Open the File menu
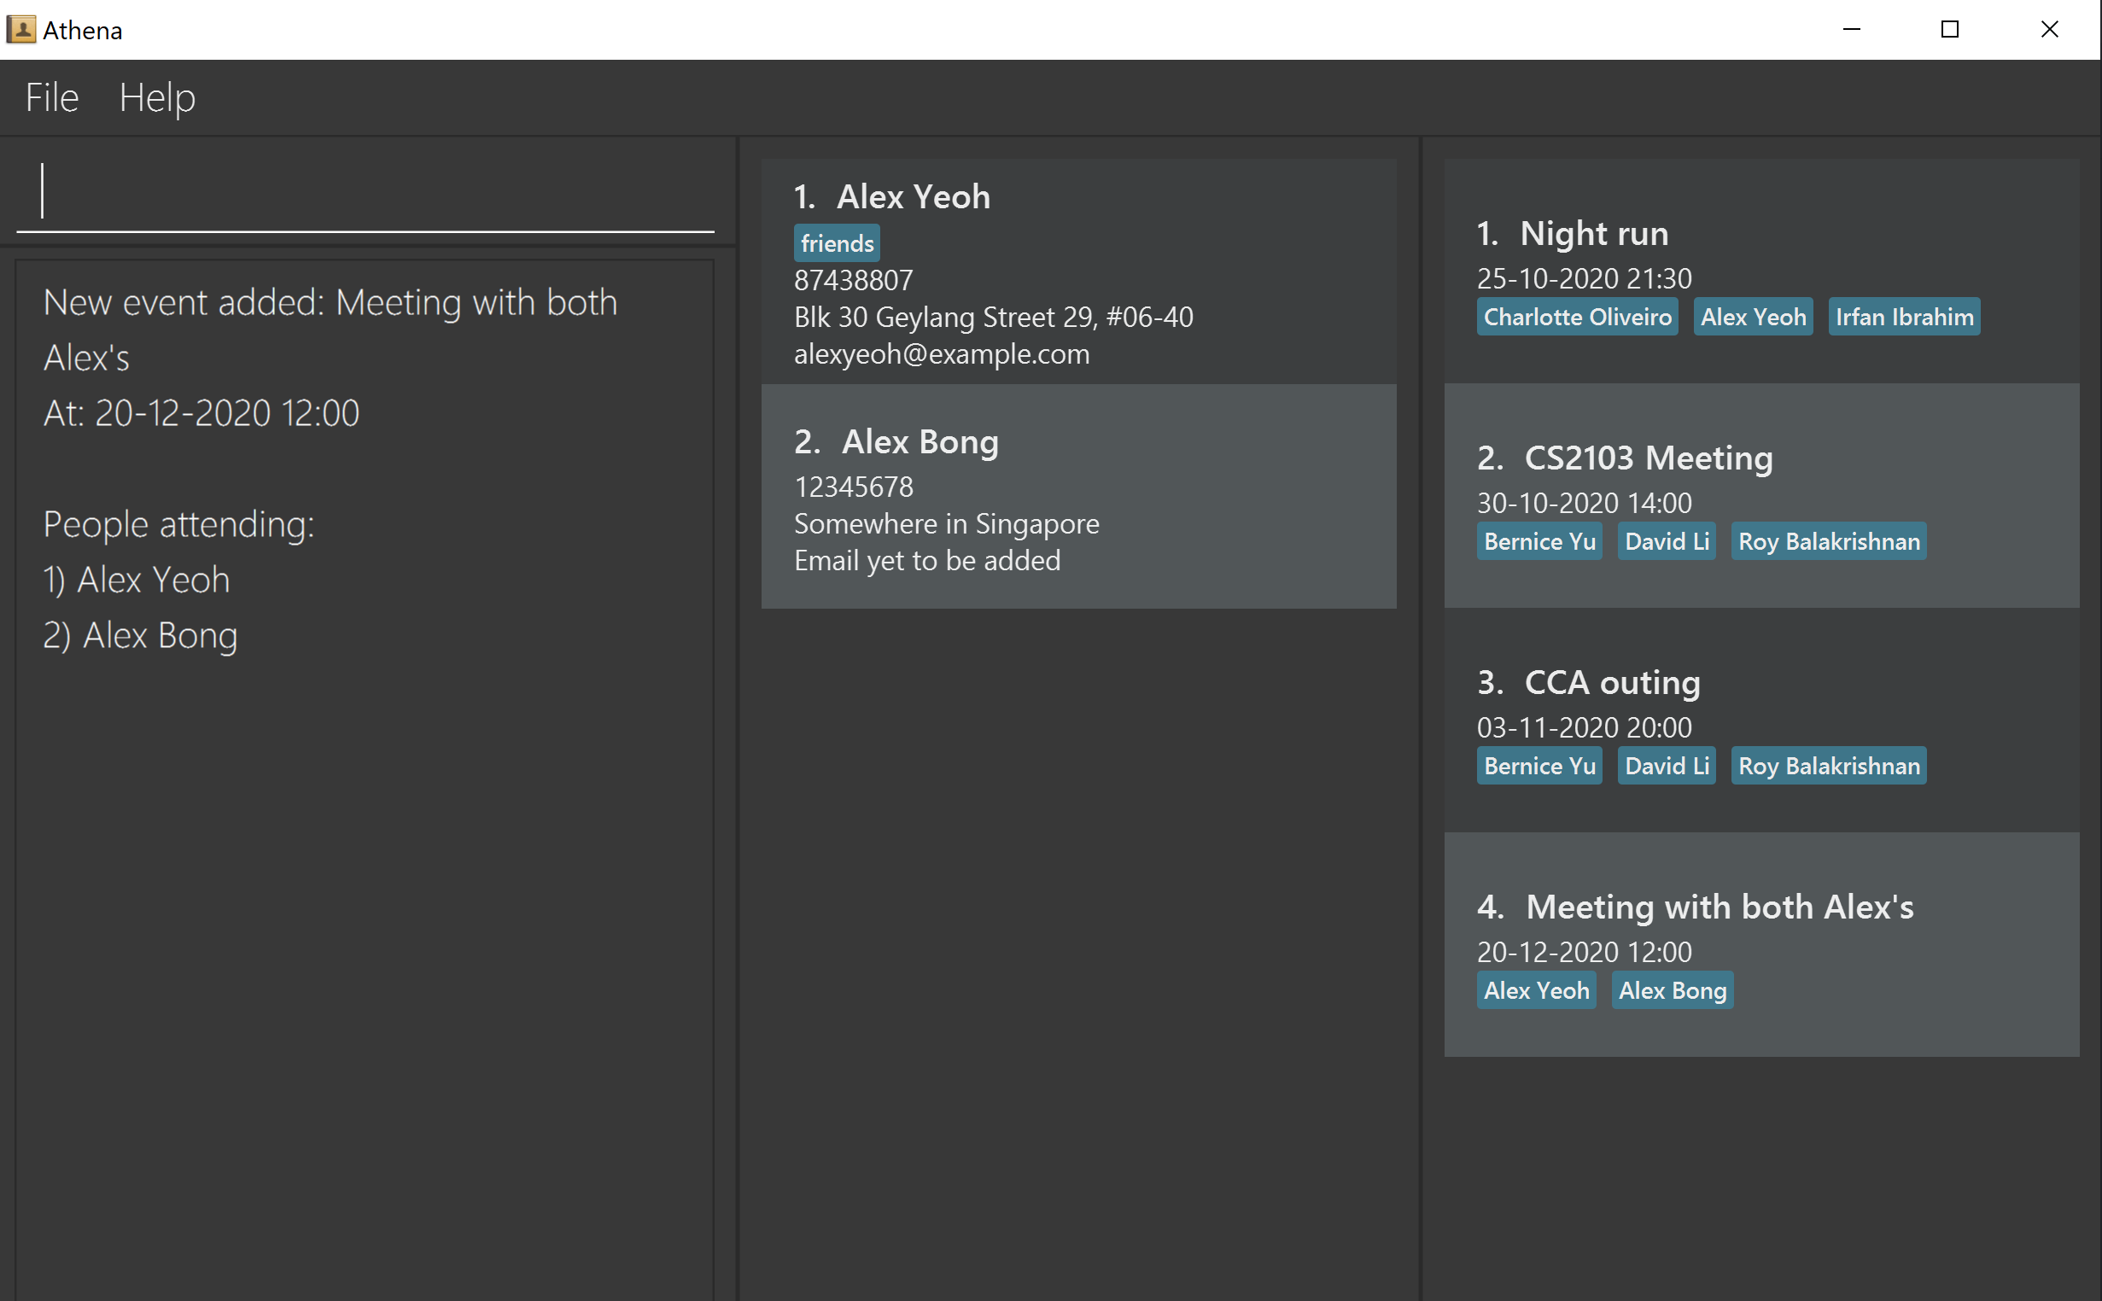The image size is (2102, 1301). pyautogui.click(x=51, y=97)
